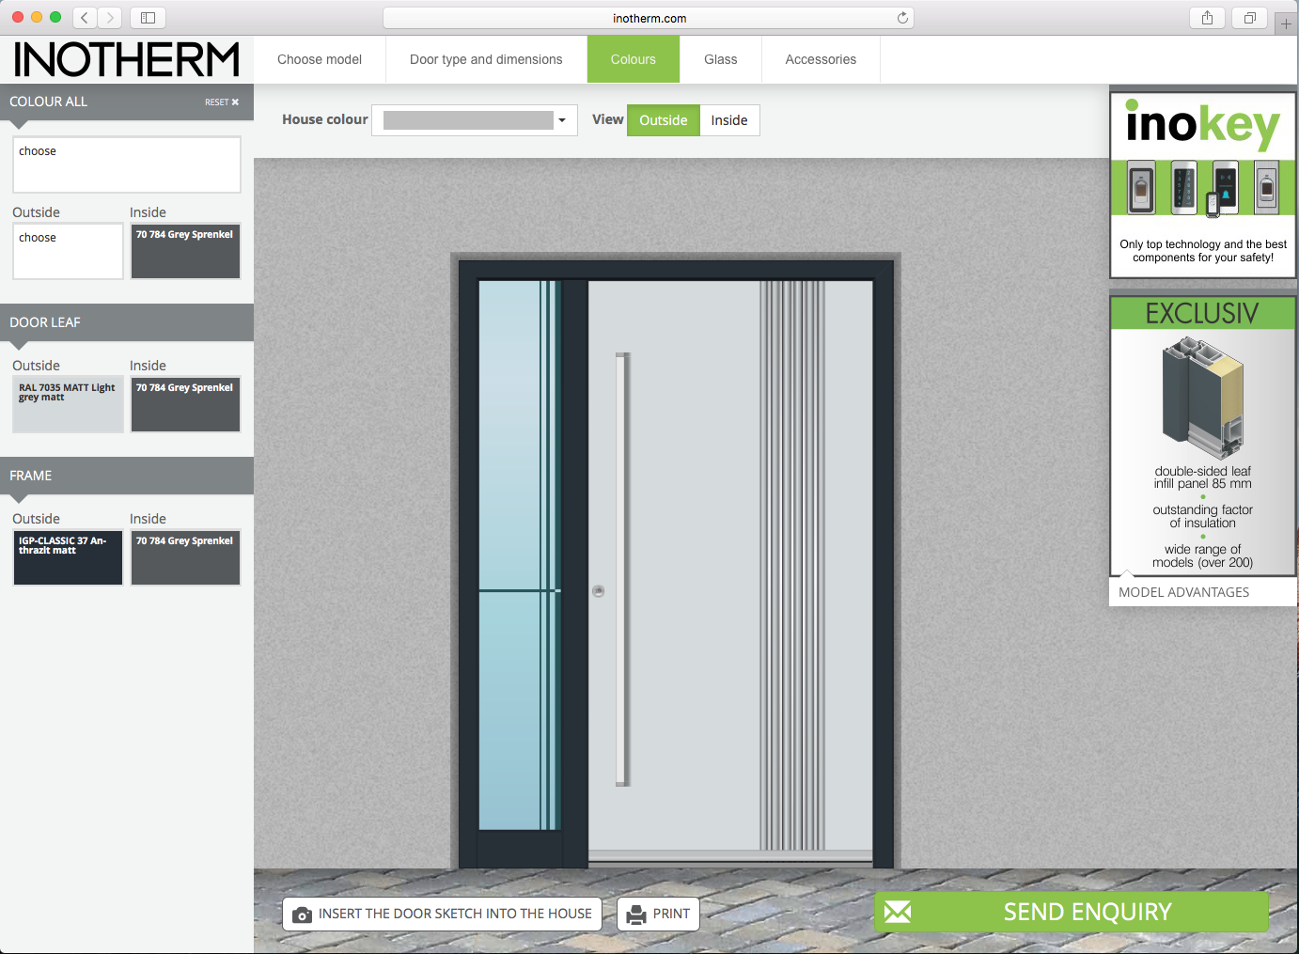Viewport: 1299px width, 954px height.
Task: Click the envelope icon on Send Enquiry
Action: point(898,912)
